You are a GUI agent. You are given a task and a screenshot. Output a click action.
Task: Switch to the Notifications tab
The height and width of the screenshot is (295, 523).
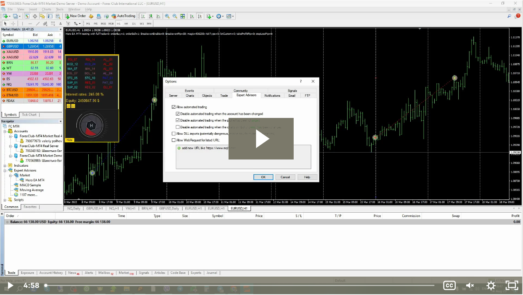pyautogui.click(x=272, y=96)
